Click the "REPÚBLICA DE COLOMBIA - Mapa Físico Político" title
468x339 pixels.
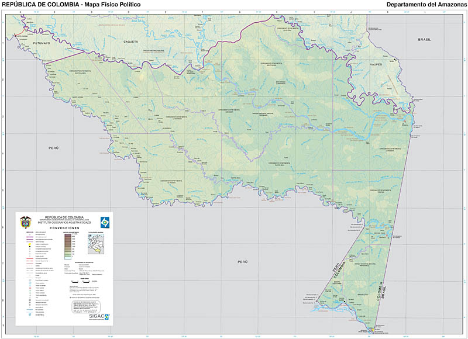pyautogui.click(x=70, y=5)
